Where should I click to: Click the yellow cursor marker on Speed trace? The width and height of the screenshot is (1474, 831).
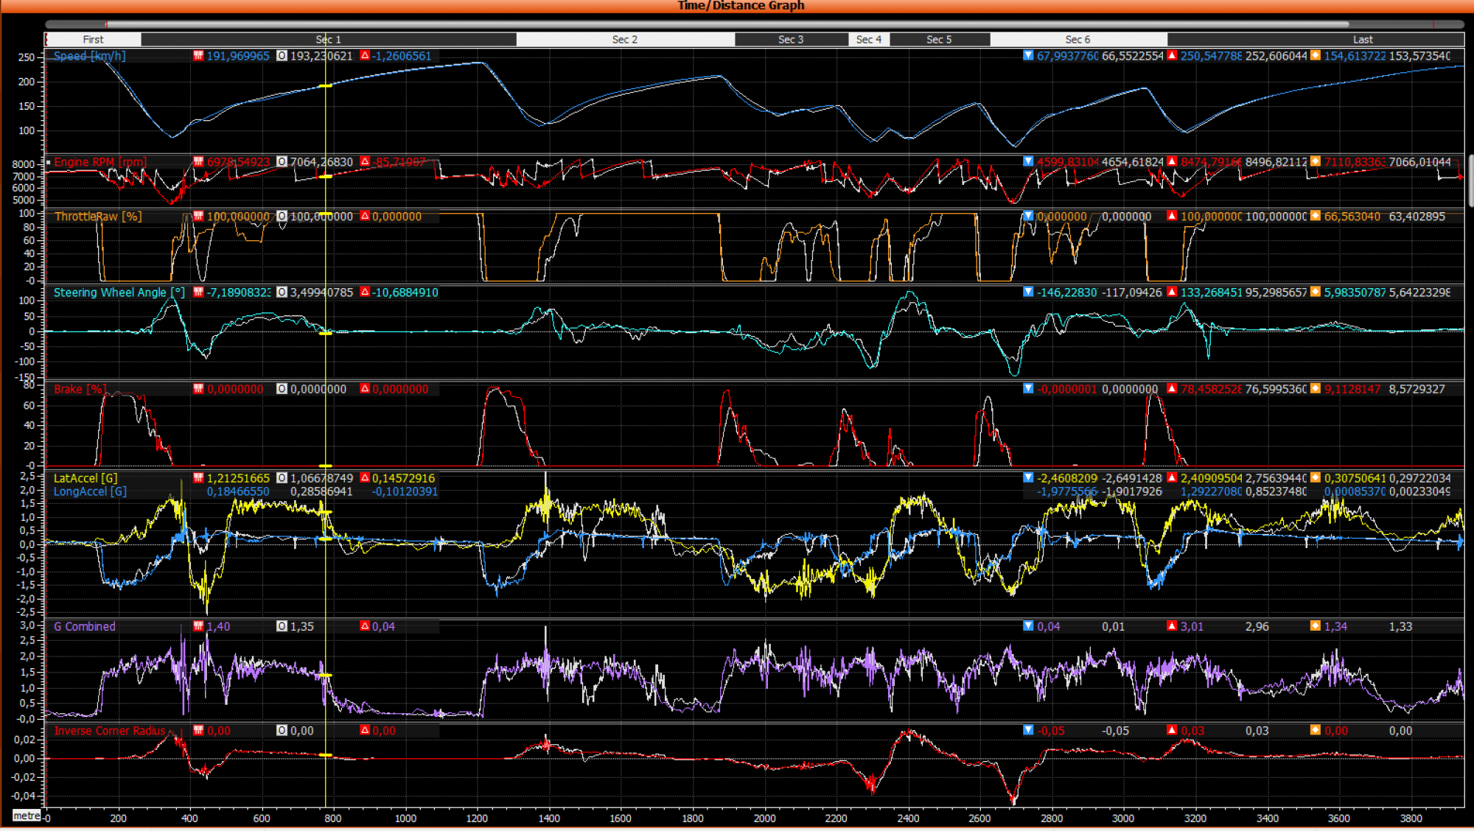(x=325, y=86)
